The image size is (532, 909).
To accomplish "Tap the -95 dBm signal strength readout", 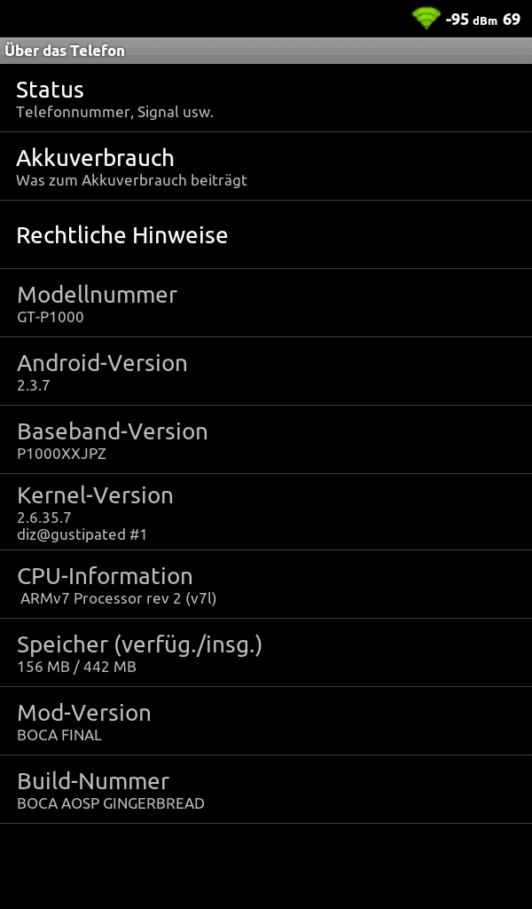I will tap(471, 20).
